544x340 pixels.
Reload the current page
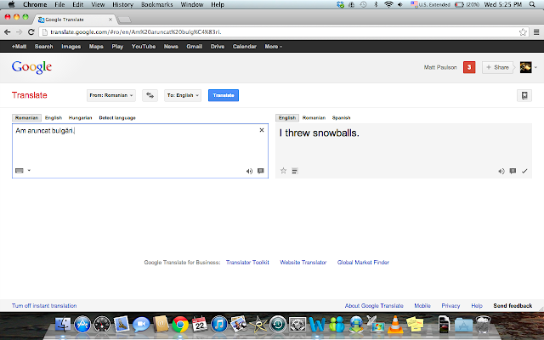31,32
